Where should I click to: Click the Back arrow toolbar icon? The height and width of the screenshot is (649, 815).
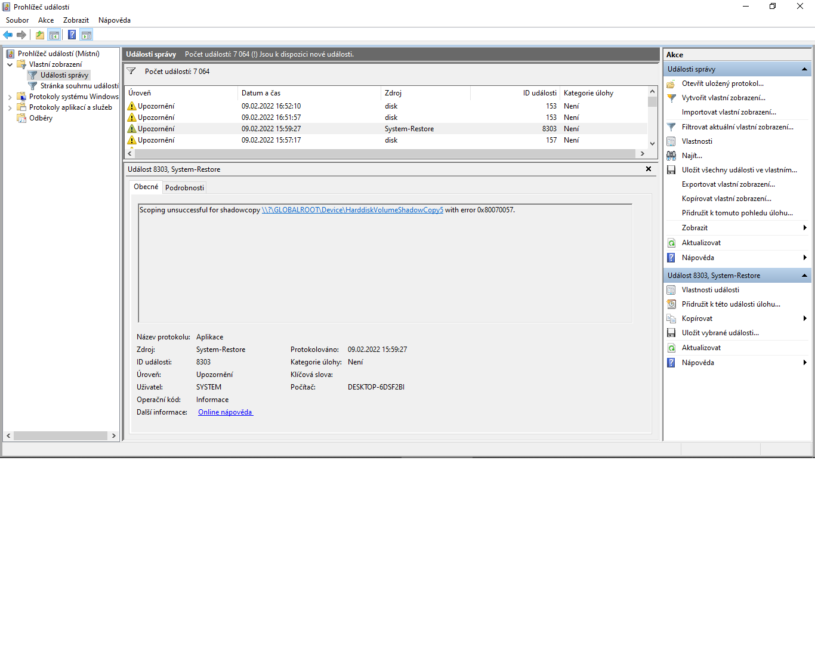(x=8, y=35)
